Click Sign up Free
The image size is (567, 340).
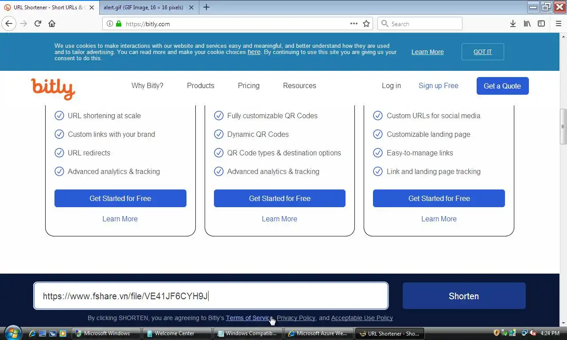439,85
